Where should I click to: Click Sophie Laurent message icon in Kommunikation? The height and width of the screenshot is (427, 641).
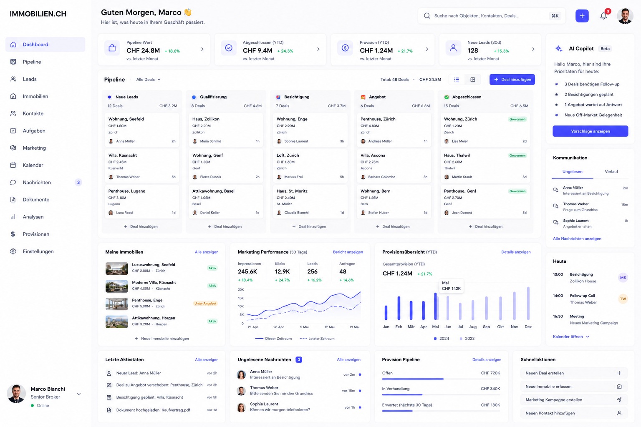coord(556,222)
